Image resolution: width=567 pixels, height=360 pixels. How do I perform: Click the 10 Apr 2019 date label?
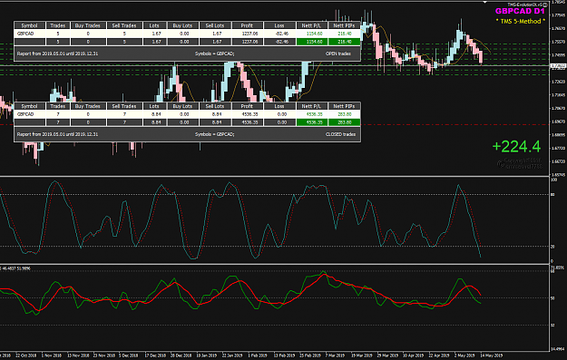pos(413,355)
